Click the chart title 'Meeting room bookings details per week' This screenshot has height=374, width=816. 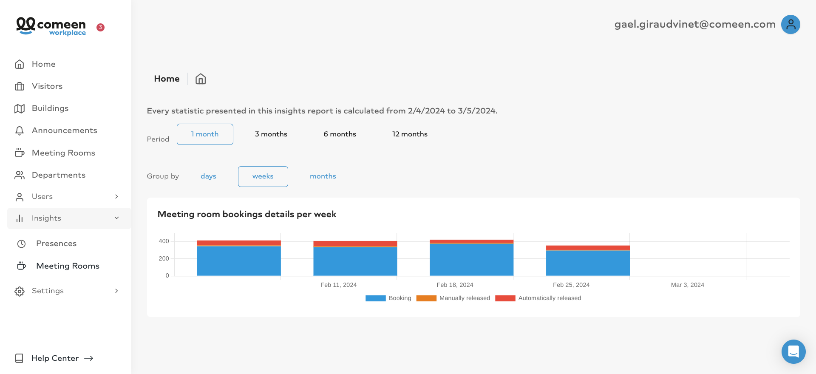point(247,214)
